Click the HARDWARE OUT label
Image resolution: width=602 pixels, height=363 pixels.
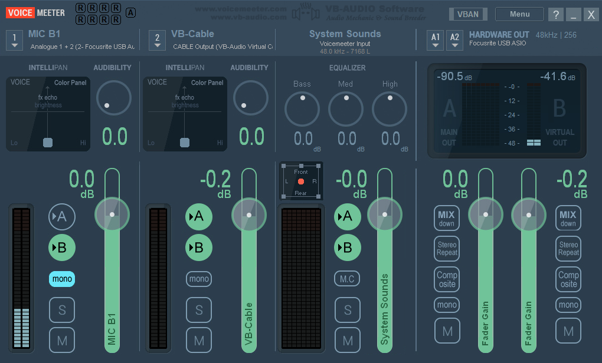pos(499,35)
